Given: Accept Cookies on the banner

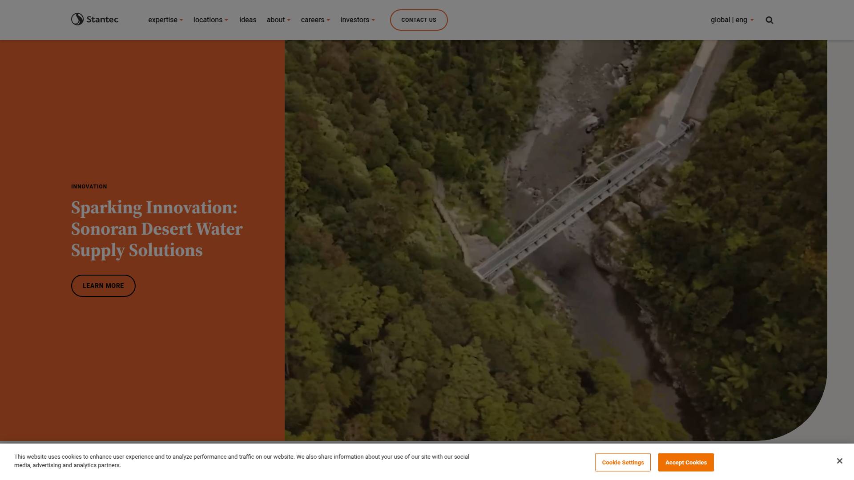Looking at the screenshot, I should tap(685, 462).
